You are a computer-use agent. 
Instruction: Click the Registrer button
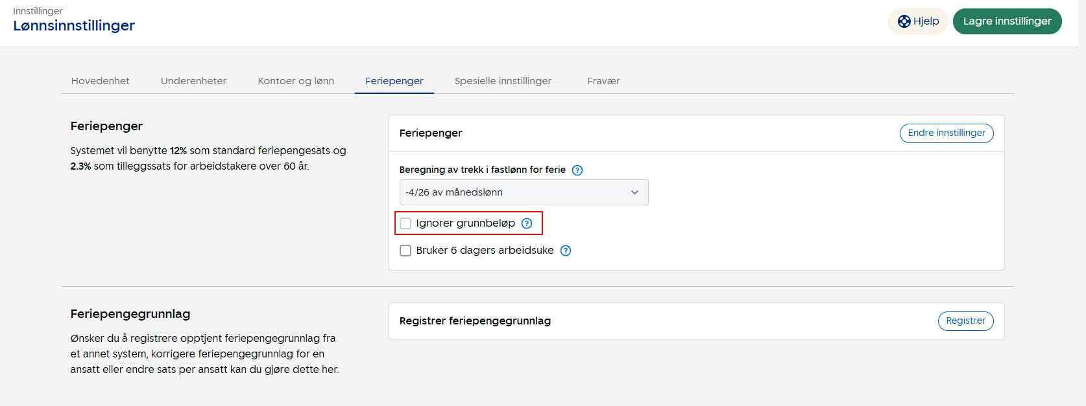tap(965, 321)
